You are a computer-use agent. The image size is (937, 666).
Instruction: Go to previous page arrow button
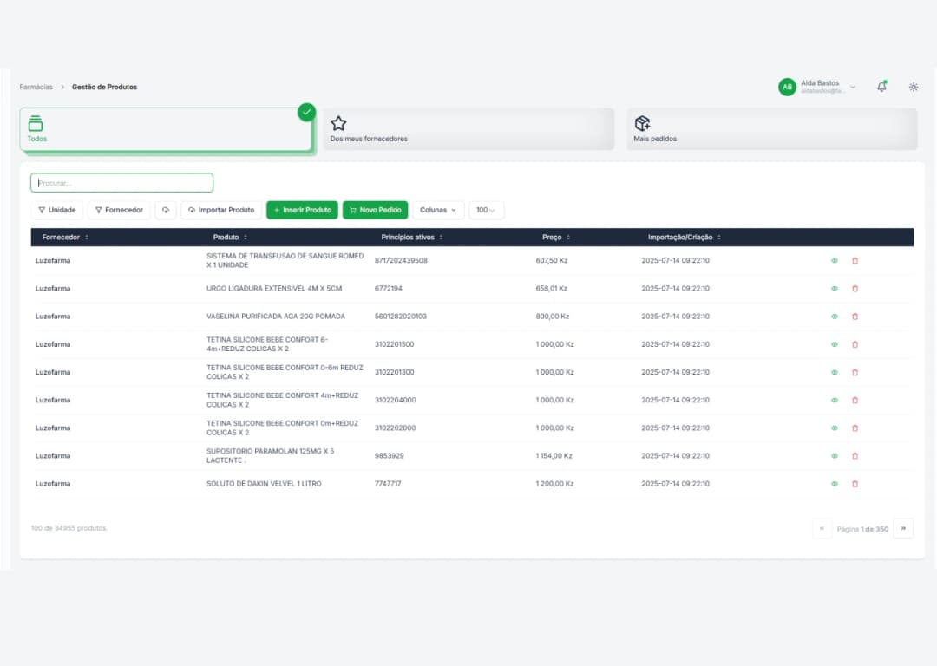(822, 528)
